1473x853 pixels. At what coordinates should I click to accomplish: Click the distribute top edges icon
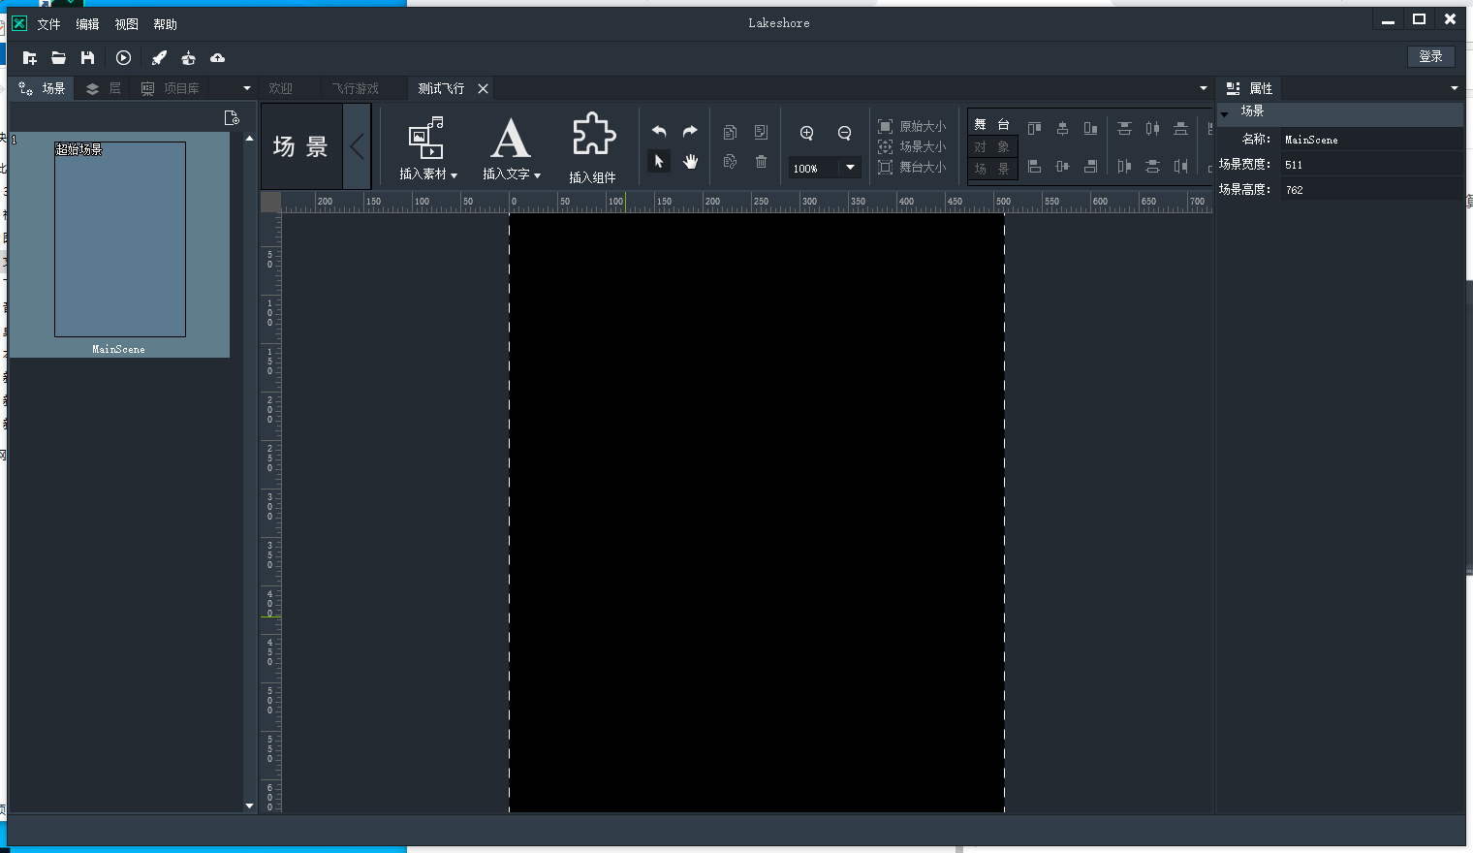[1124, 128]
